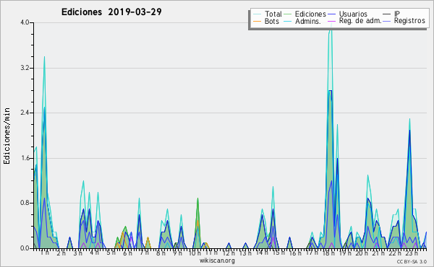The height and width of the screenshot is (267, 434).
Task: Click the y-axis label 'Ediciones/min'
Action: click(7, 136)
